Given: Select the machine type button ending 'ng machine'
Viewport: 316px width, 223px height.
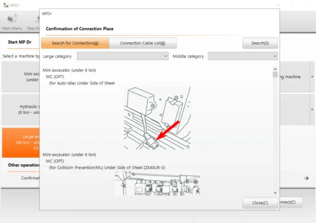Looking at the screenshot, I should 294,76.
